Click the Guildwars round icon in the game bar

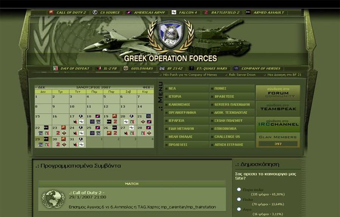(125, 68)
